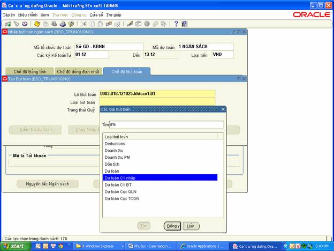Click the Clear Record eraser icon

pos(109,24)
